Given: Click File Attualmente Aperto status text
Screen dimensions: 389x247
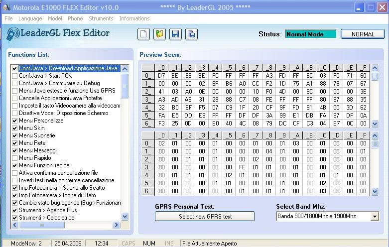Looking at the screenshot, I should [209, 244].
